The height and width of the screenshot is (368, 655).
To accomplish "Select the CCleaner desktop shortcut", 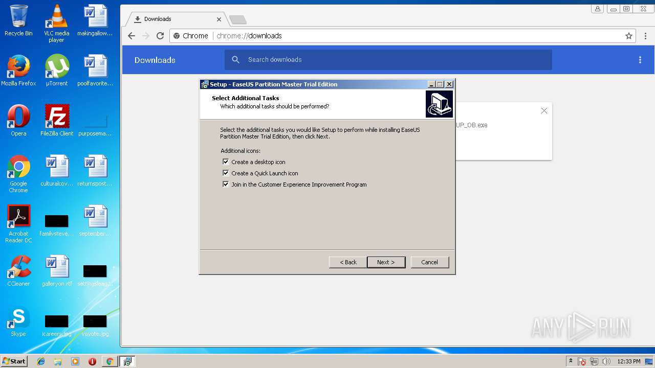I will click(x=18, y=271).
